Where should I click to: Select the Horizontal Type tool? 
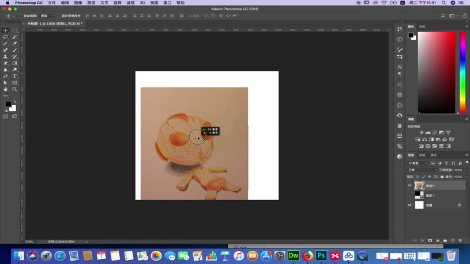coord(14,76)
